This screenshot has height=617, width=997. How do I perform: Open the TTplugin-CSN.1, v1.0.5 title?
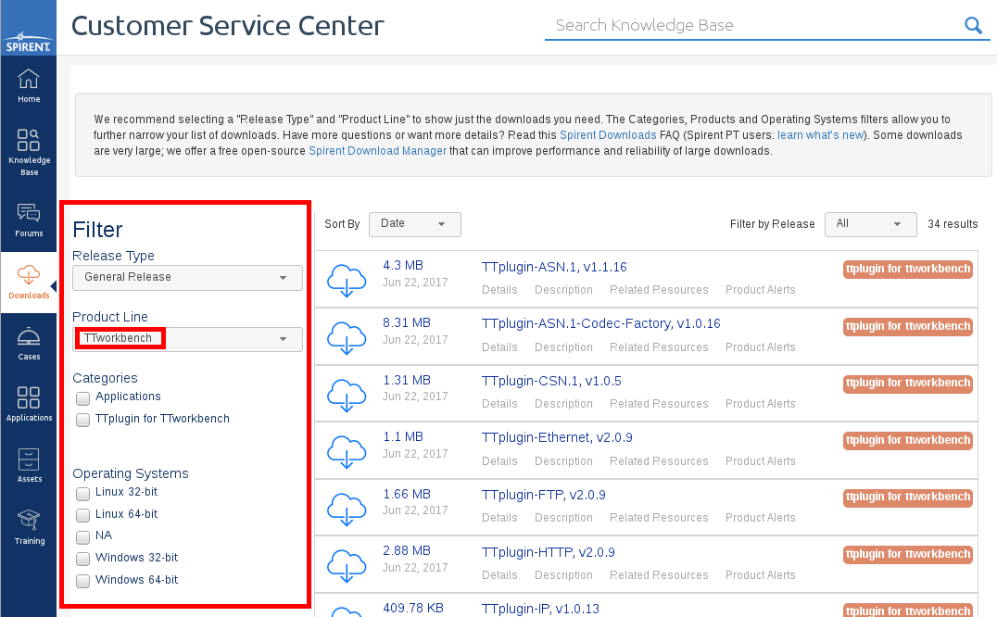tap(551, 382)
